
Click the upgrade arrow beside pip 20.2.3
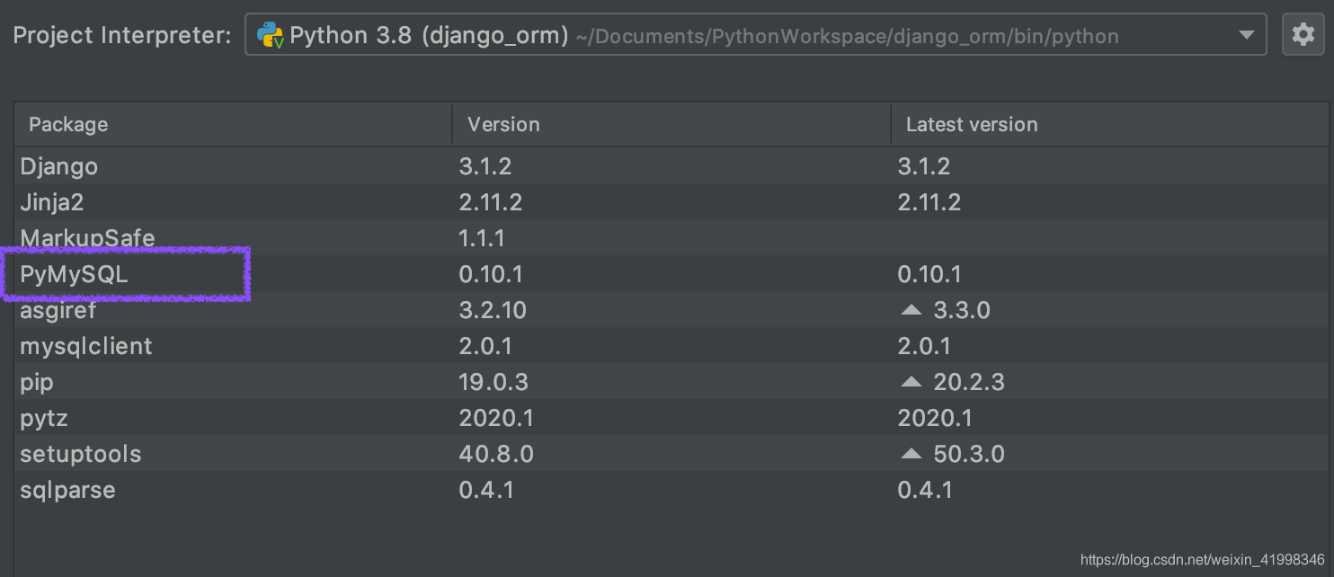(911, 381)
